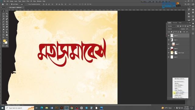The height and width of the screenshot is (110, 195).
Task: Click the Windows Start button
Action: 2,108
